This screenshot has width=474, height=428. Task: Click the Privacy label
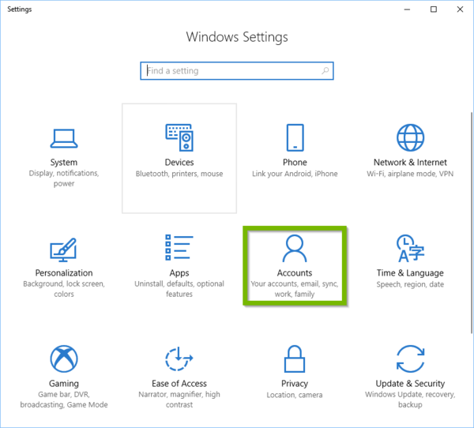[295, 384]
